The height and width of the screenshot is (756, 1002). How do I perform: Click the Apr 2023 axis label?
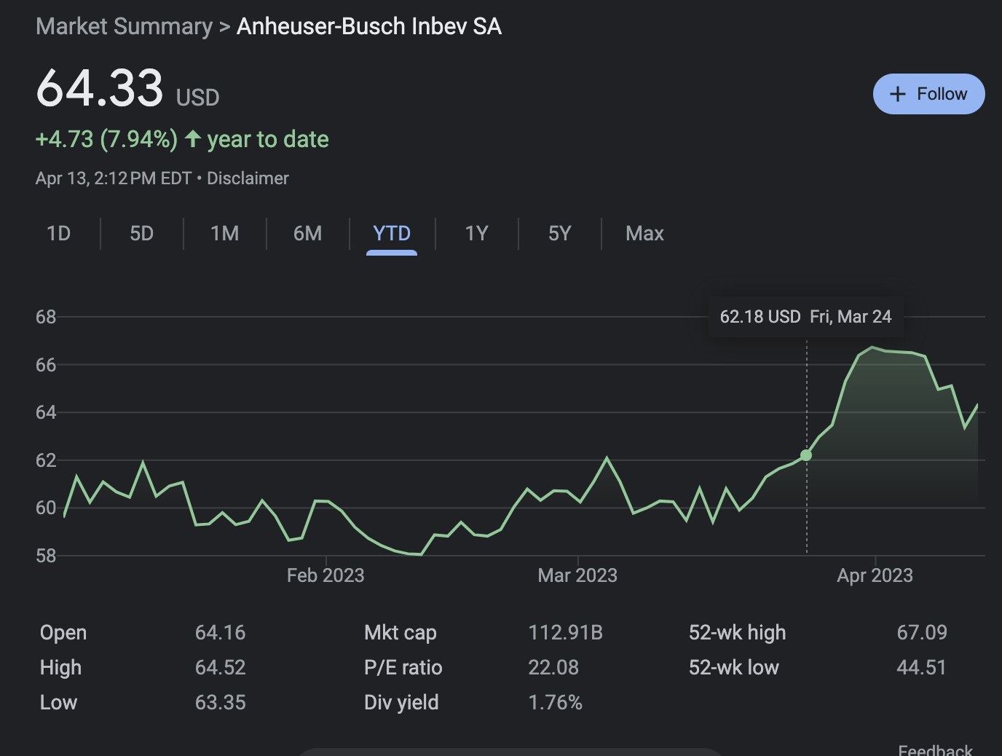[x=875, y=575]
